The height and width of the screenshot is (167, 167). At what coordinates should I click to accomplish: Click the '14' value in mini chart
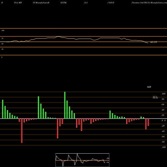108,162
